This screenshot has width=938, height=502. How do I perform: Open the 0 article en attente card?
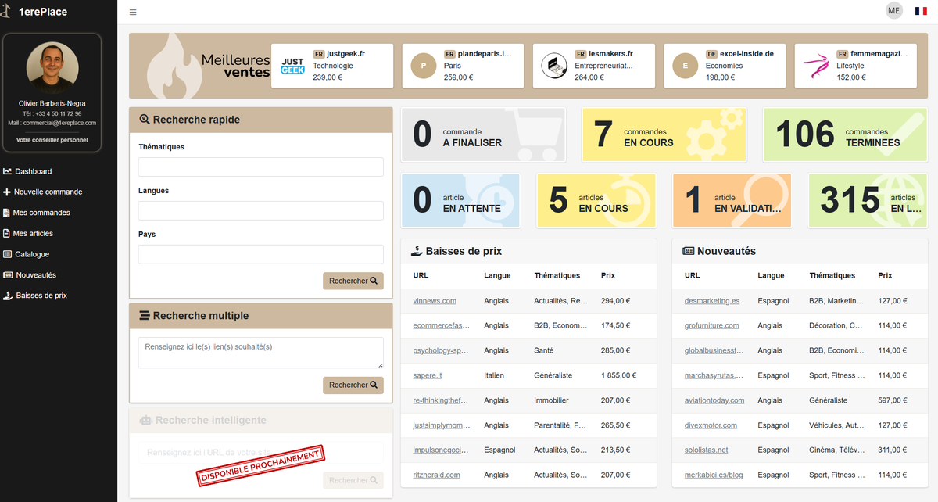click(460, 200)
